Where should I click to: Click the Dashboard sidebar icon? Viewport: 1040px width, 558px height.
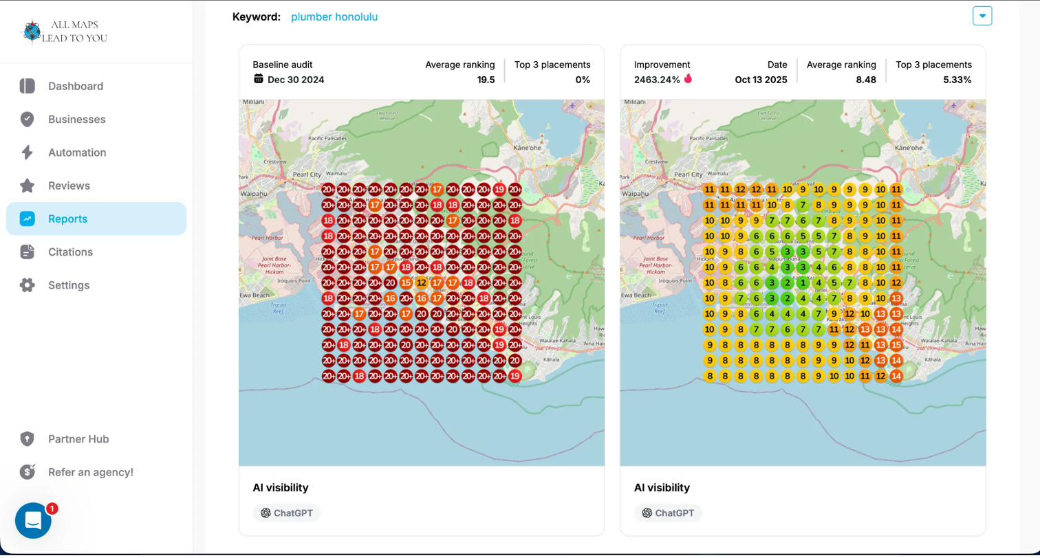coord(27,86)
